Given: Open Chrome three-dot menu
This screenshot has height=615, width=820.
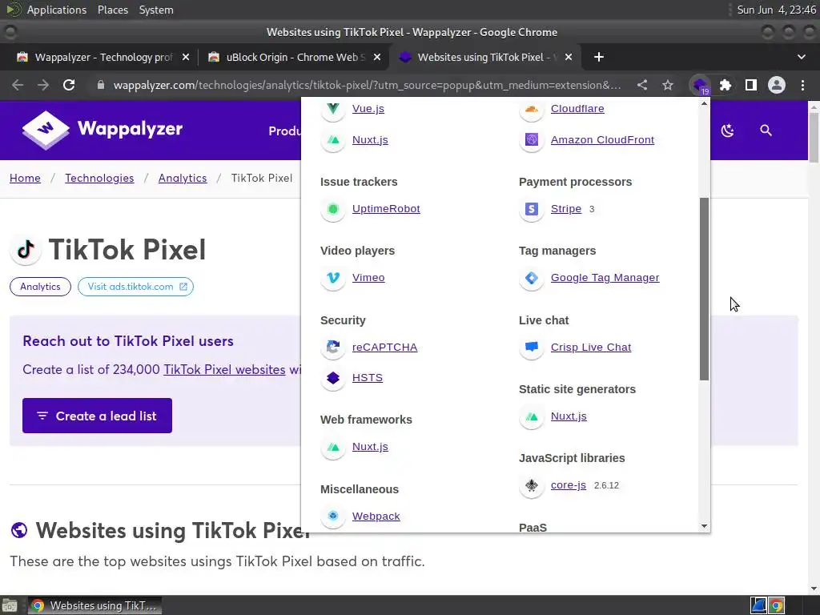Looking at the screenshot, I should point(802,85).
